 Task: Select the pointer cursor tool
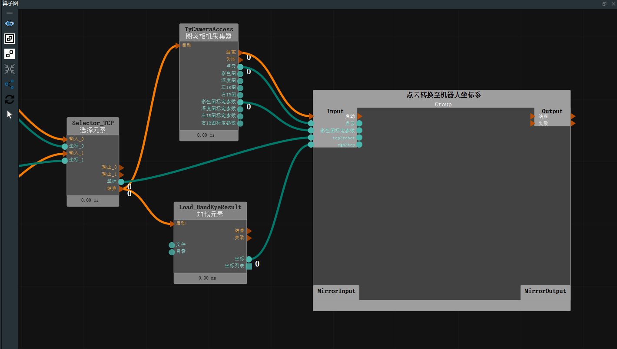pos(10,115)
